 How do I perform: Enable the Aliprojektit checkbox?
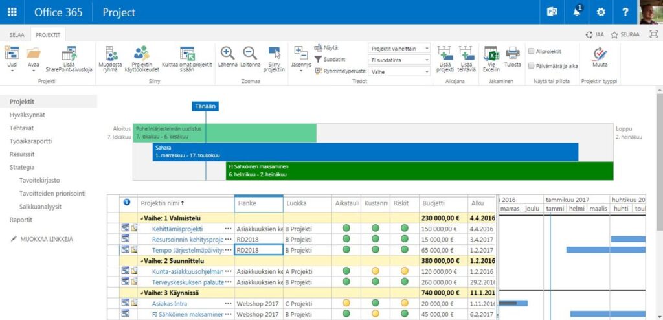531,51
